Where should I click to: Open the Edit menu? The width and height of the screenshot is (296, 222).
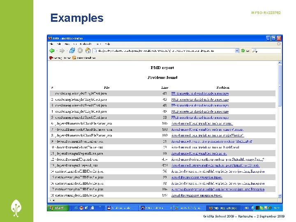pos(58,44)
